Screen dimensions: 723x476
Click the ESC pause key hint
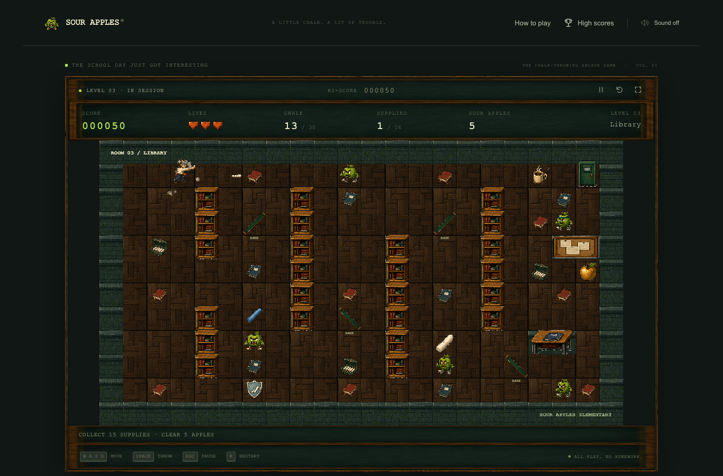coord(190,456)
